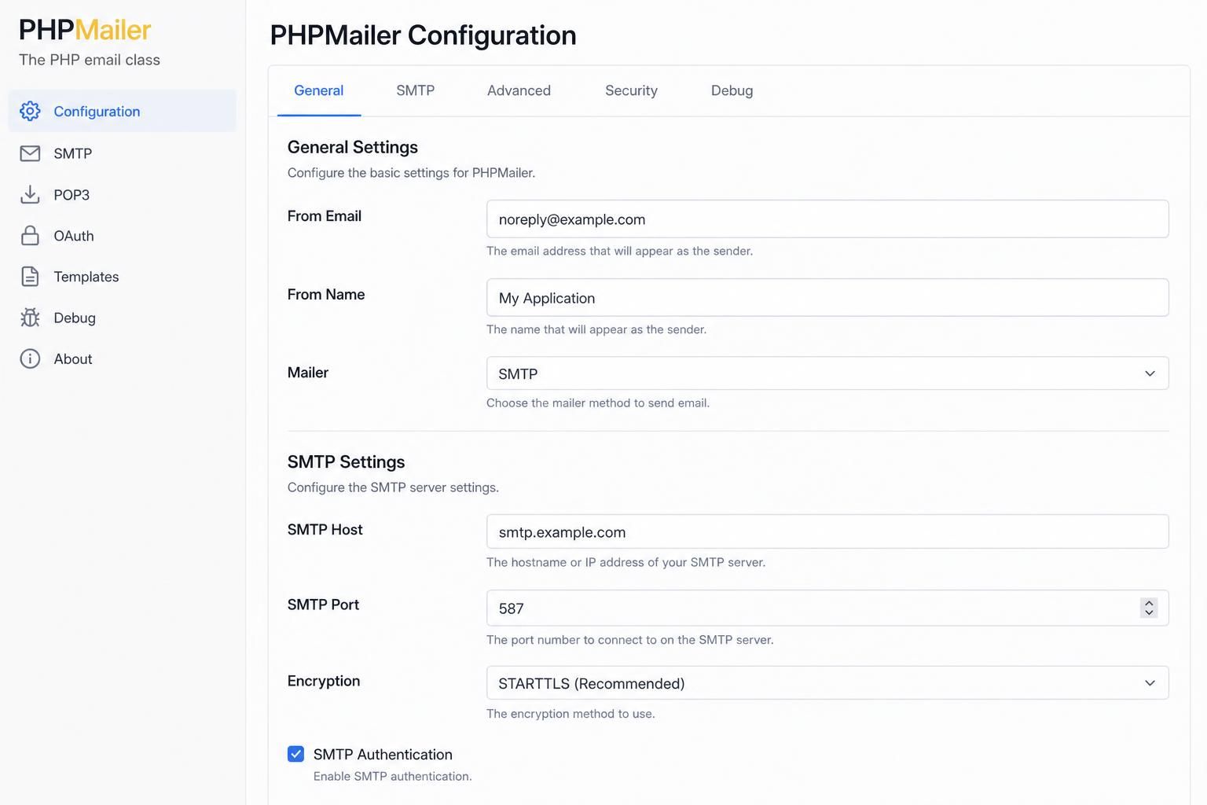Switch to the General tab
The width and height of the screenshot is (1207, 805).
[x=319, y=90]
